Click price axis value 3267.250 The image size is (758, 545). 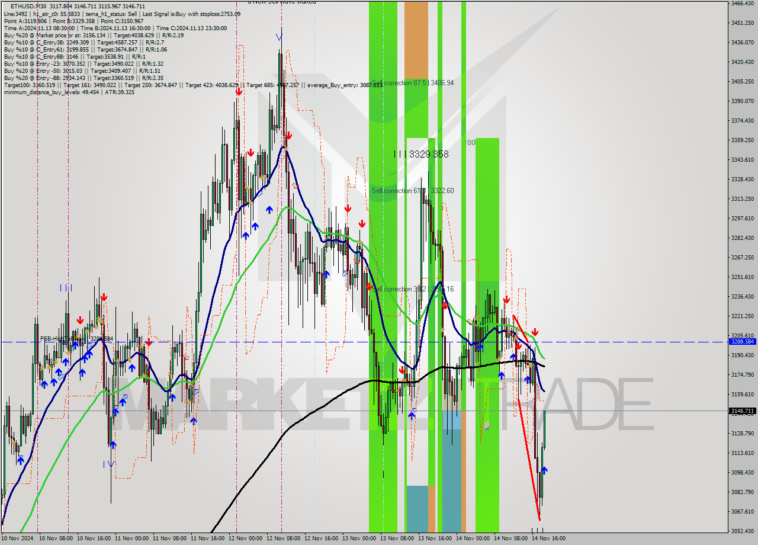(743, 257)
